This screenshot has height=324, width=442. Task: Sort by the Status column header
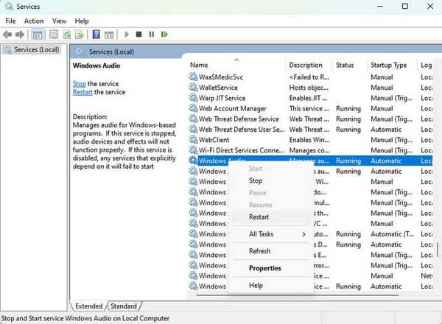click(x=350, y=65)
